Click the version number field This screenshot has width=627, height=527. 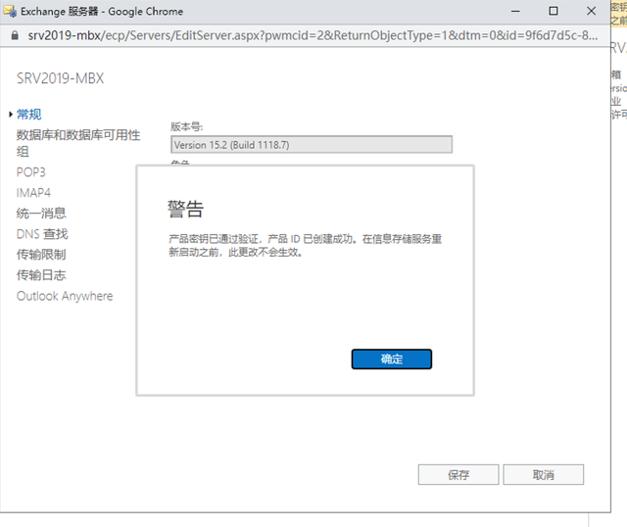pyautogui.click(x=312, y=144)
